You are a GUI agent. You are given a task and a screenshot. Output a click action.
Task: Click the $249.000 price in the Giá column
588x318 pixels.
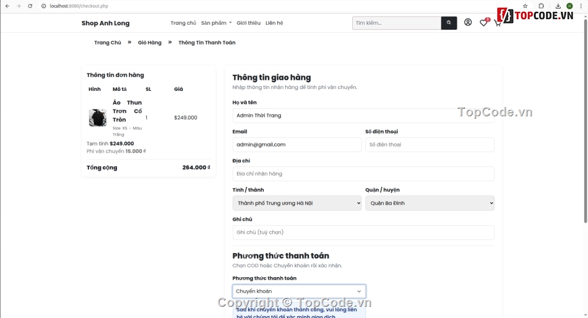pos(186,118)
